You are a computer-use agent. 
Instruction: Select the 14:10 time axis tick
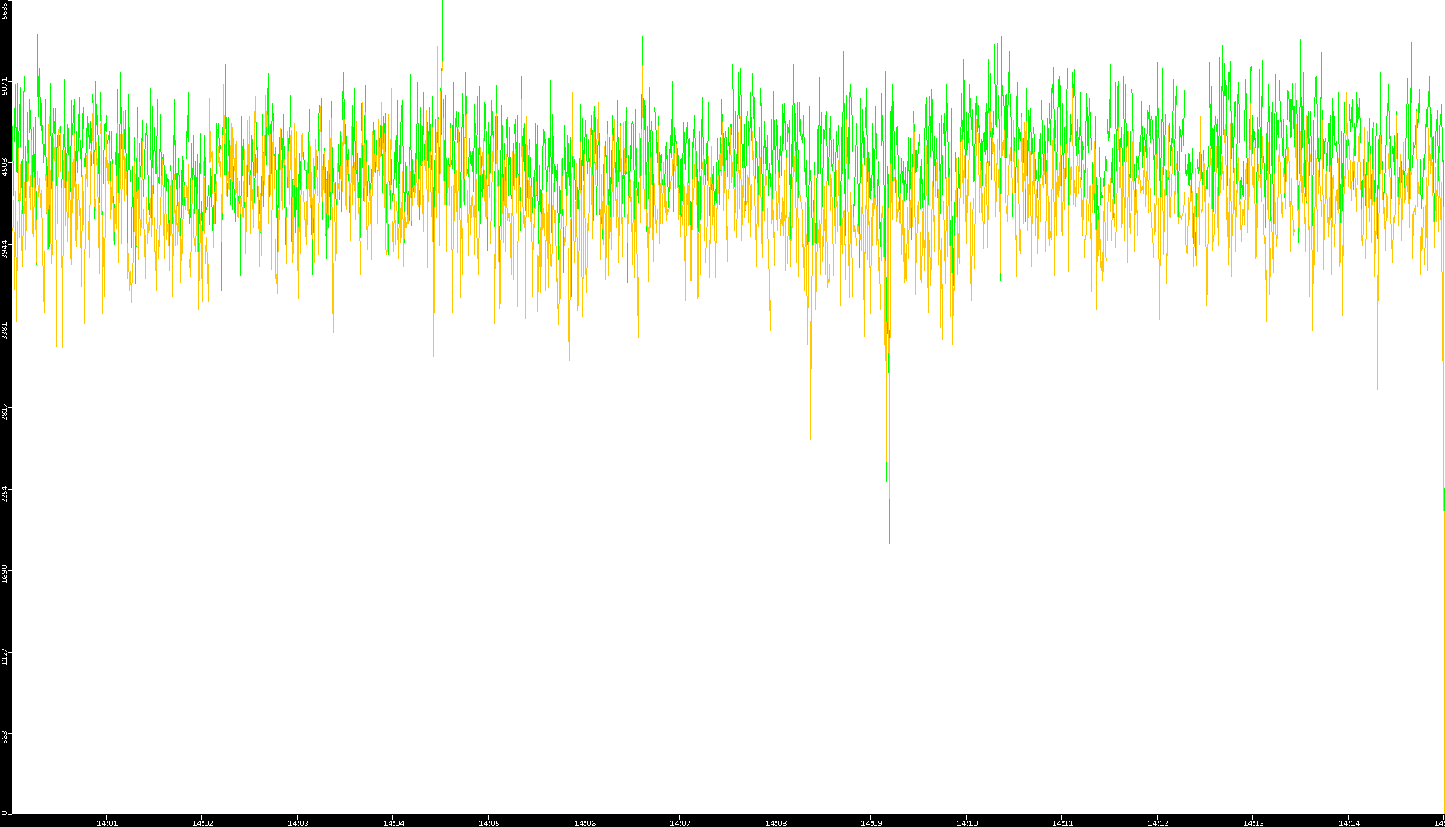(967, 822)
